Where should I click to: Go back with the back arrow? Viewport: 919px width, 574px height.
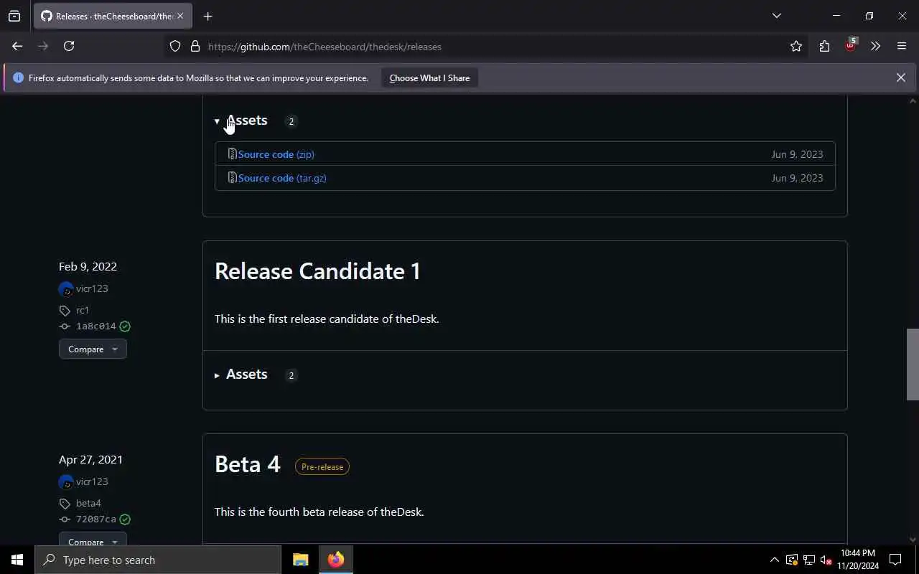tap(17, 46)
